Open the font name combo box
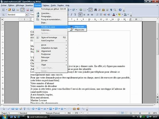159x119 pixels. (x=32, y=15)
